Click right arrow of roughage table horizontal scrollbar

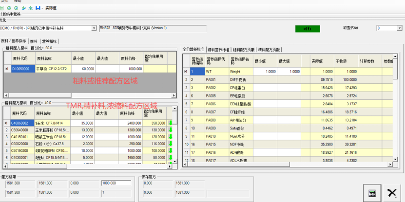pyautogui.click(x=174, y=95)
